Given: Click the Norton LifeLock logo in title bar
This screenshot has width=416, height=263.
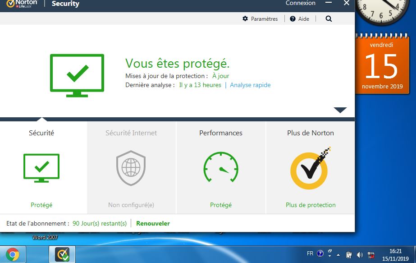Looking at the screenshot, I should 22,4.
